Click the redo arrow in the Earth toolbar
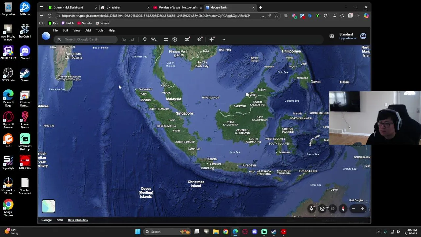Viewport: 421px width, 237px height. pos(133,39)
